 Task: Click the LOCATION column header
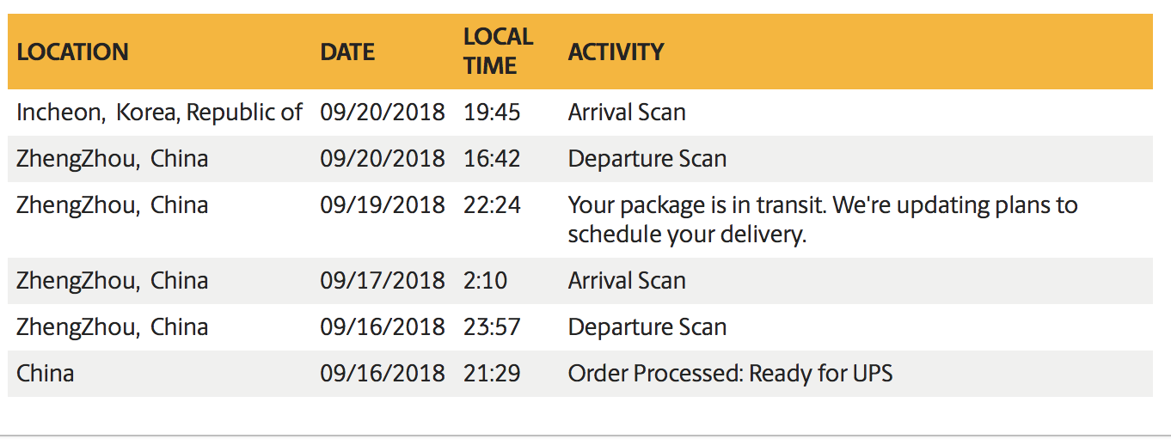72,52
